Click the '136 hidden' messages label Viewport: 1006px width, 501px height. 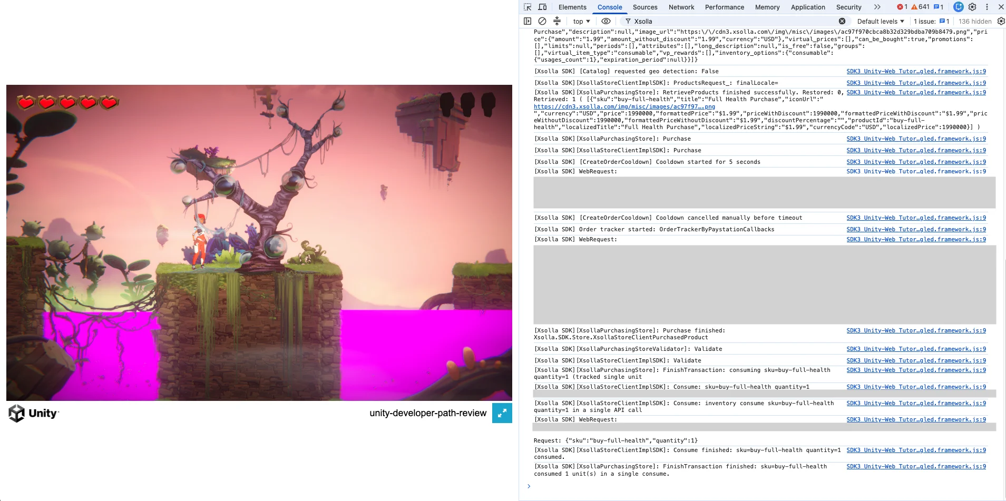click(x=975, y=21)
